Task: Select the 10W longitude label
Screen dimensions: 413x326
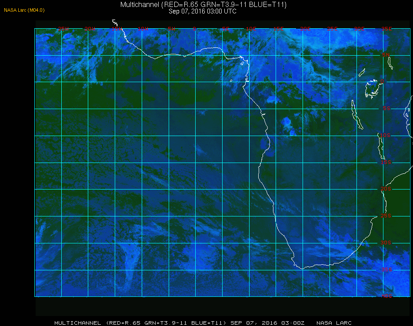Action: point(143,29)
